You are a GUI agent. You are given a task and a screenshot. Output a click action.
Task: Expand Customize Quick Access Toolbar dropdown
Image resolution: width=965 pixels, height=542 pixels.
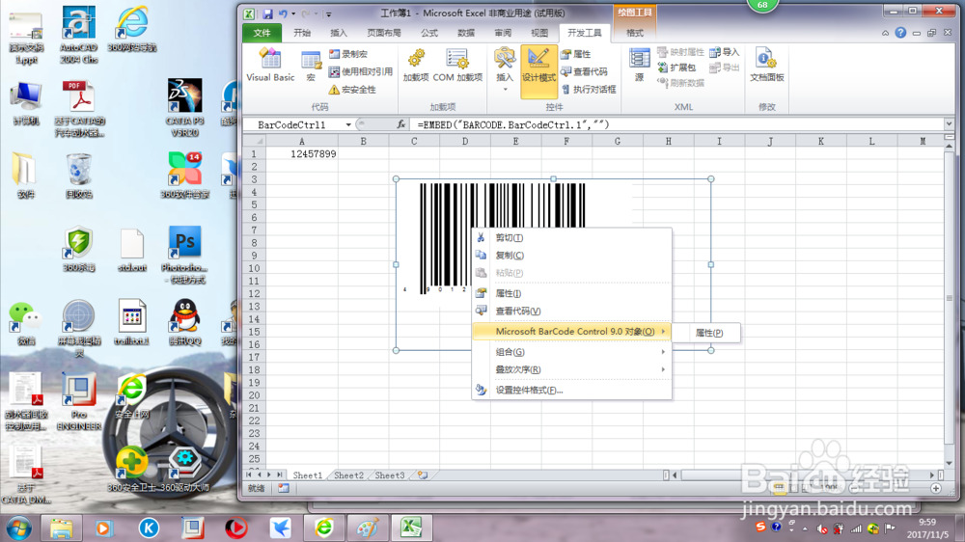tap(329, 14)
